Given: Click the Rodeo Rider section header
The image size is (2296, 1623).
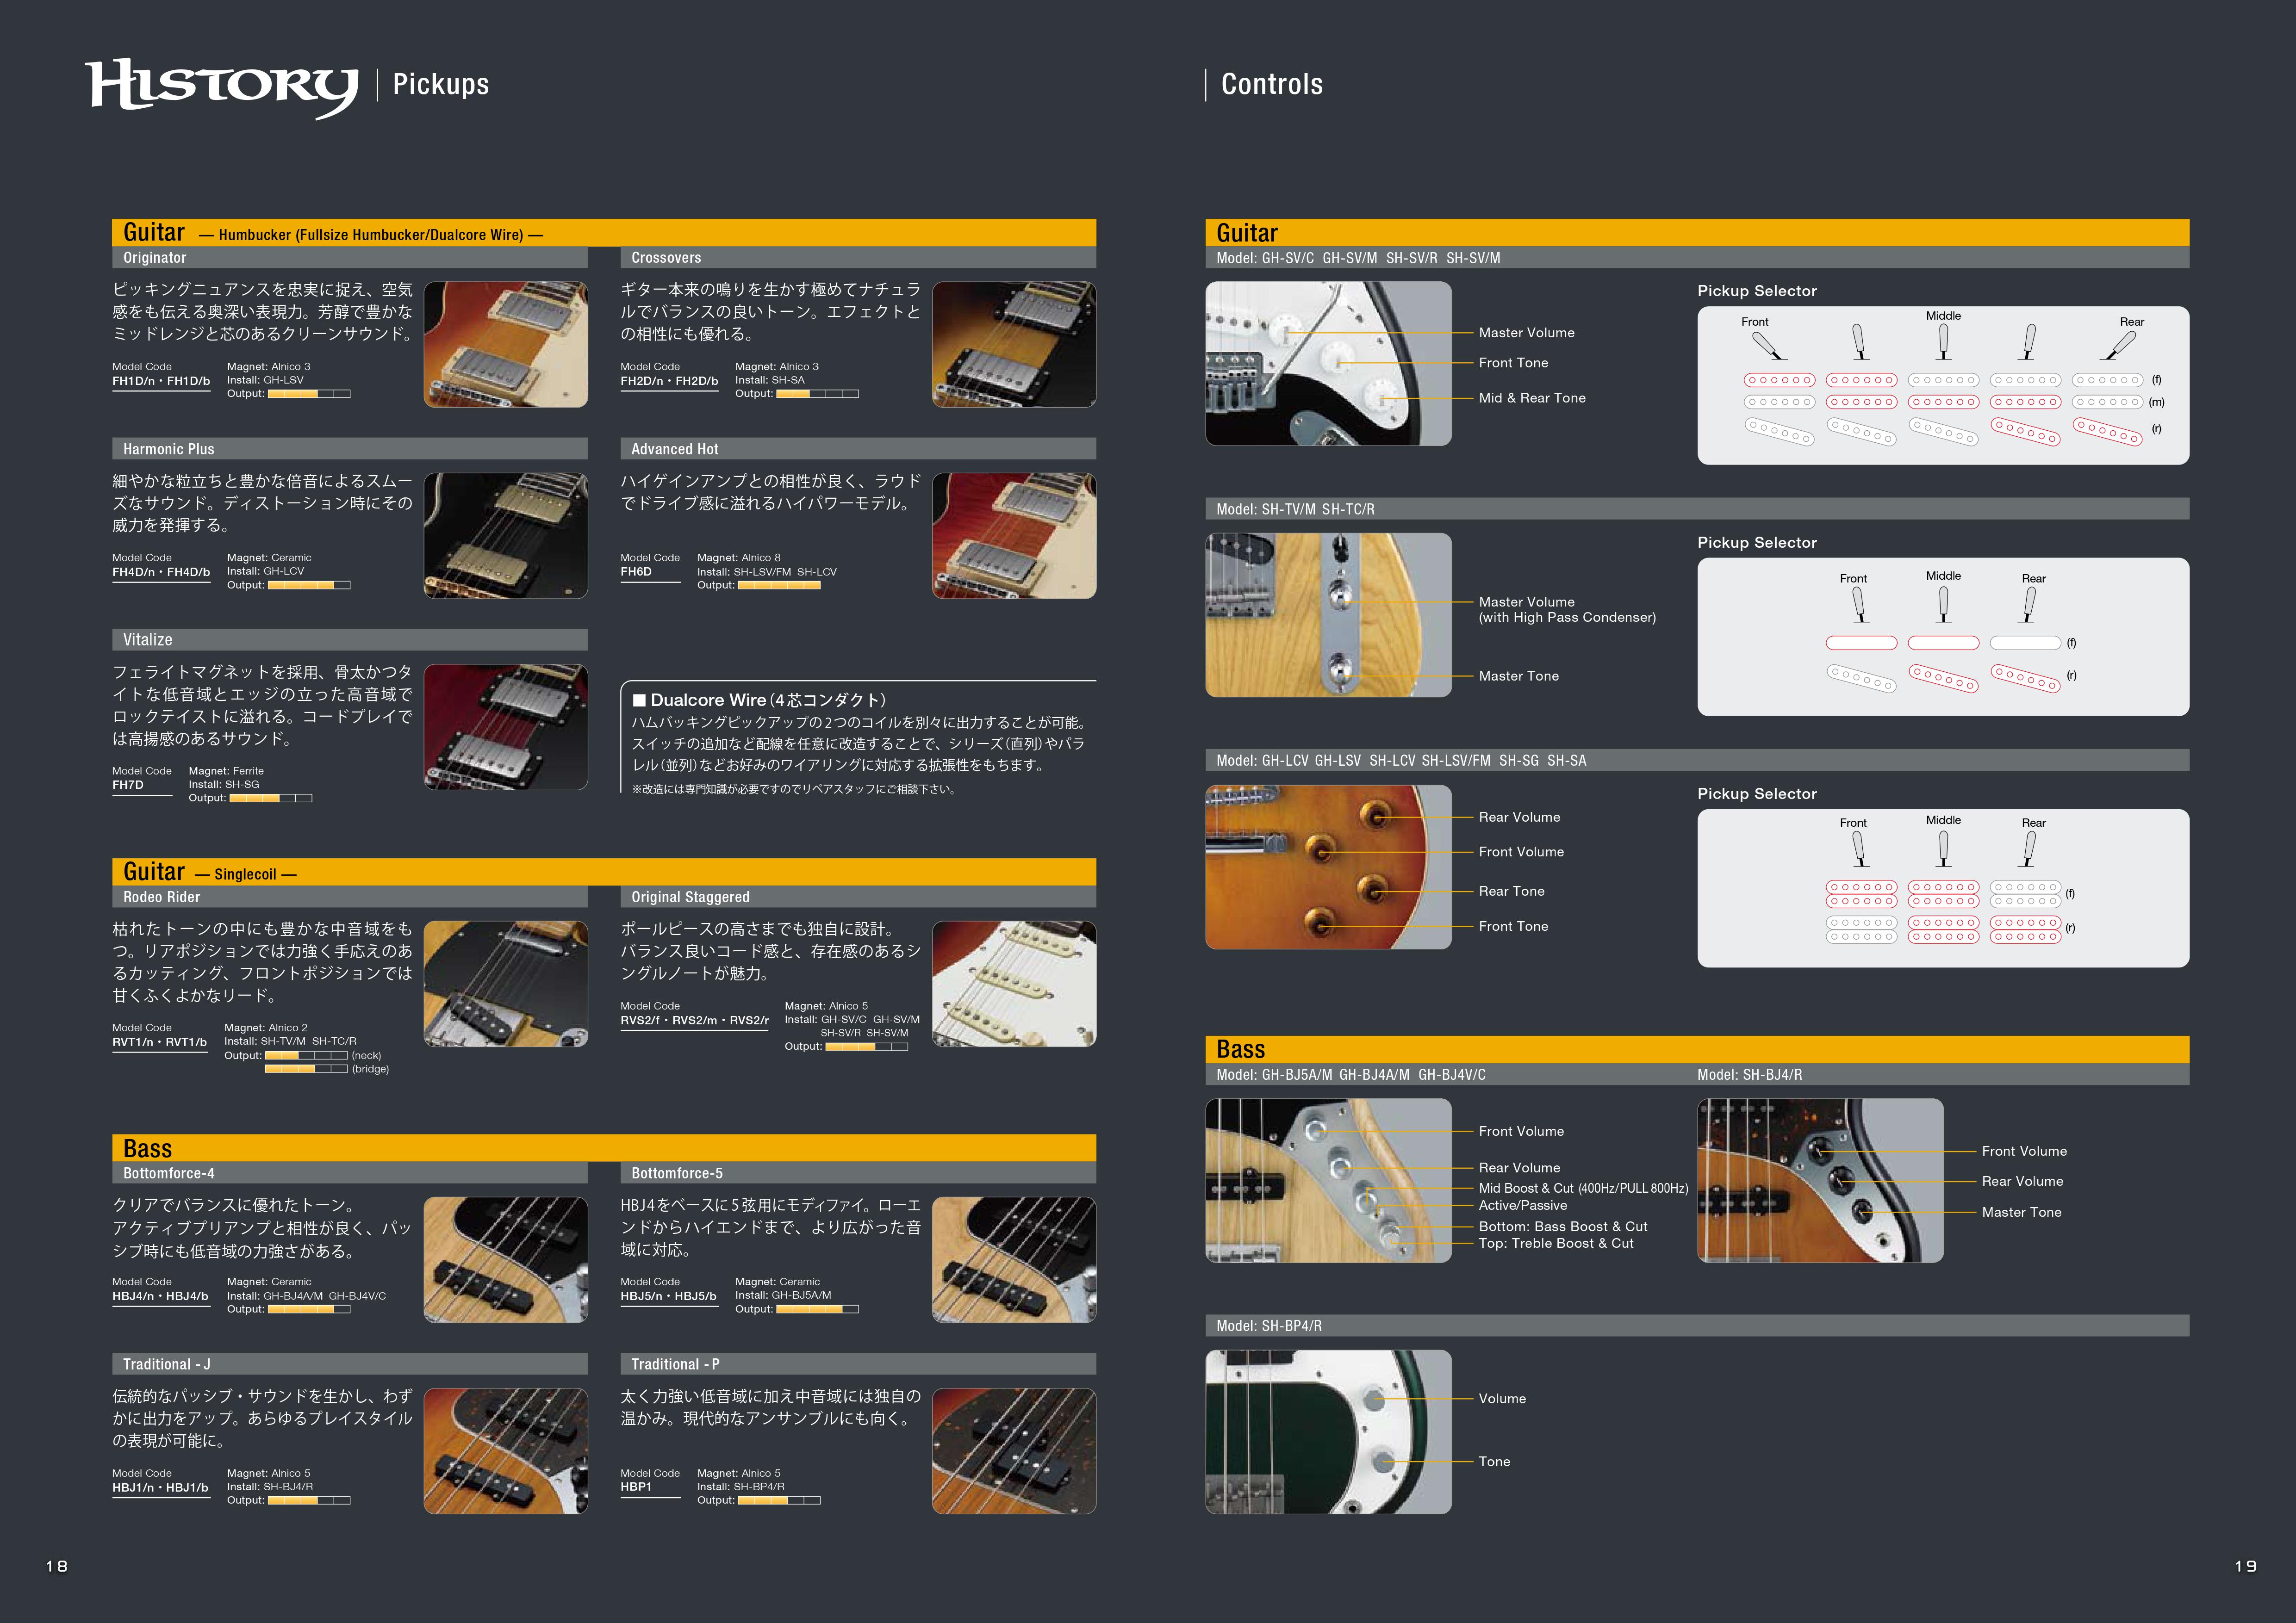Looking at the screenshot, I should [x=350, y=898].
